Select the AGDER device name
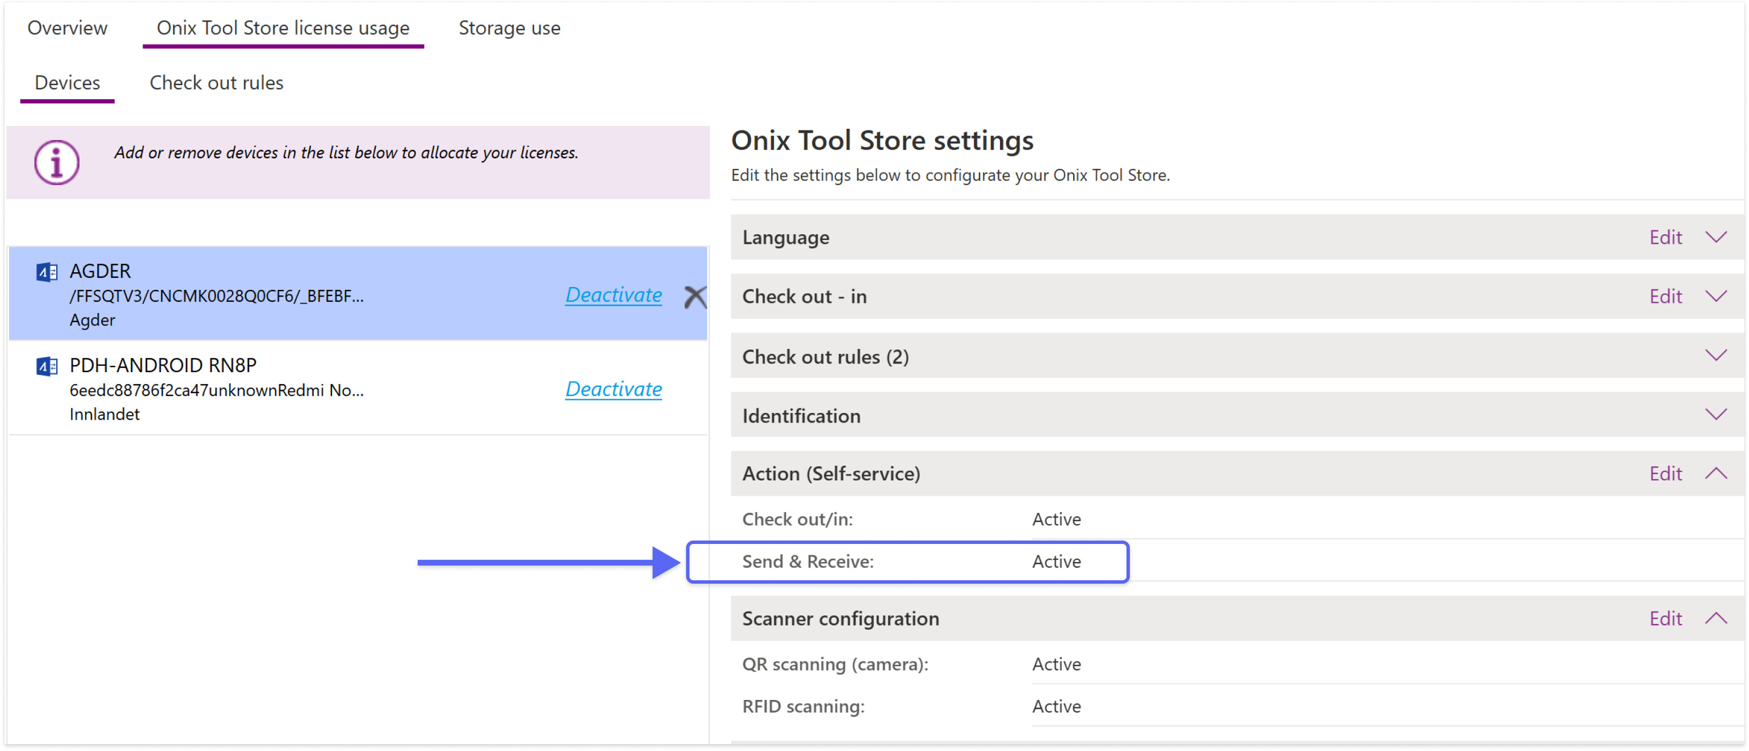The image size is (1749, 751). tap(100, 271)
